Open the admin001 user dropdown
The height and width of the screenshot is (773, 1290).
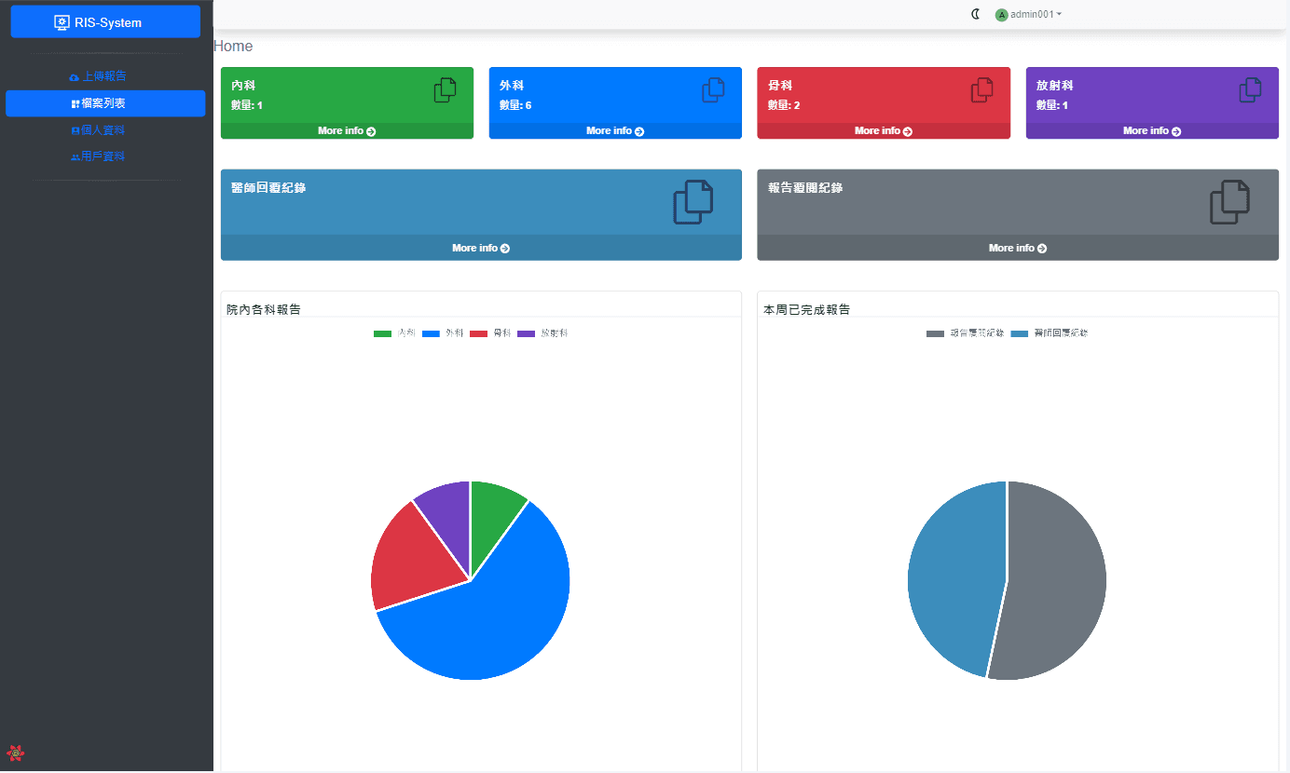pyautogui.click(x=1029, y=15)
